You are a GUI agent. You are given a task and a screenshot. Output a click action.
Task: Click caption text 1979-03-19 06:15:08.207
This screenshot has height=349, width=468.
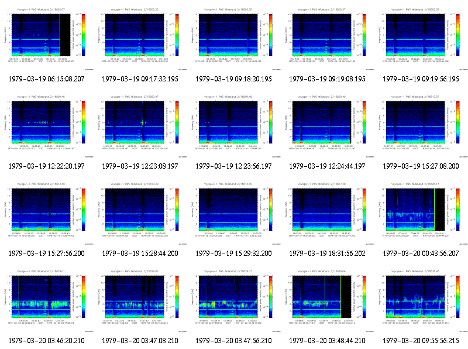point(46,79)
